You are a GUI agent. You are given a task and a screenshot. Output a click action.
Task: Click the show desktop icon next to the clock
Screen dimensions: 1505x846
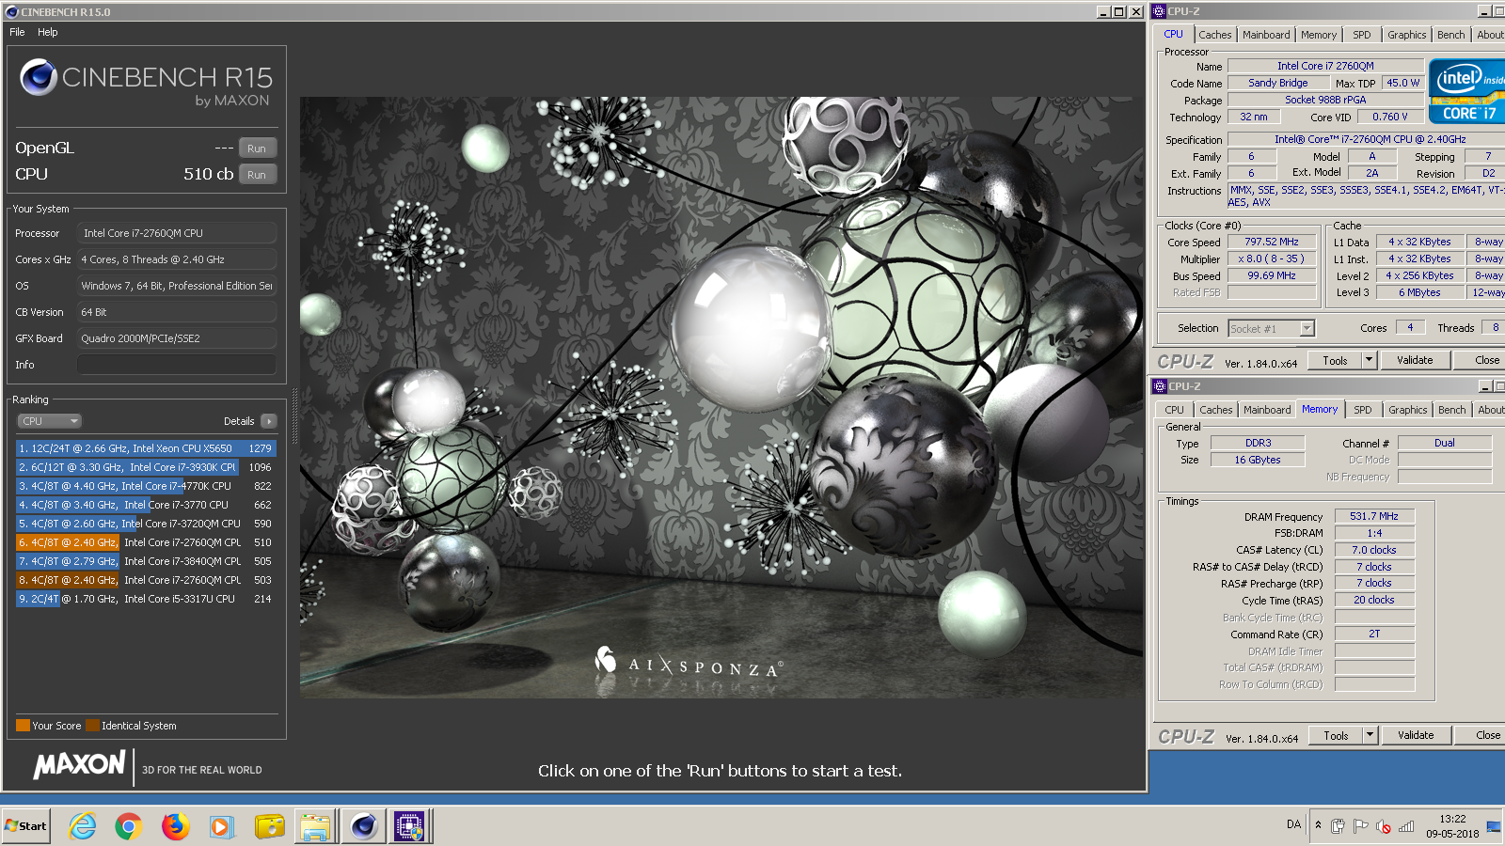pyautogui.click(x=1494, y=826)
